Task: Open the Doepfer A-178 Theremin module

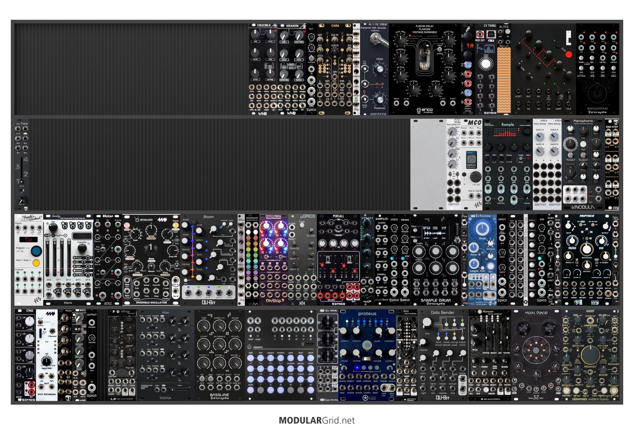Action: coord(374,69)
